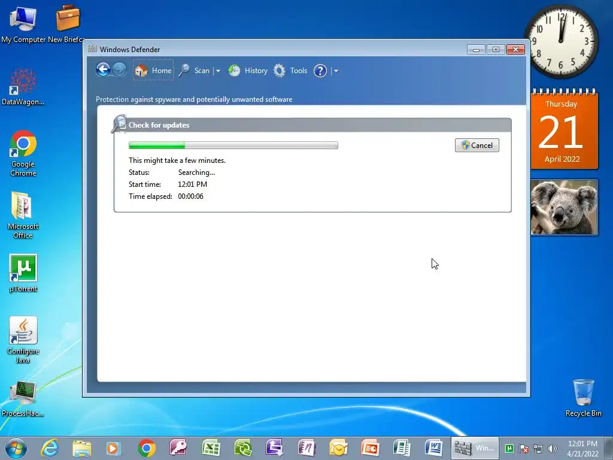Open Tools in Windows Defender

tap(290, 71)
